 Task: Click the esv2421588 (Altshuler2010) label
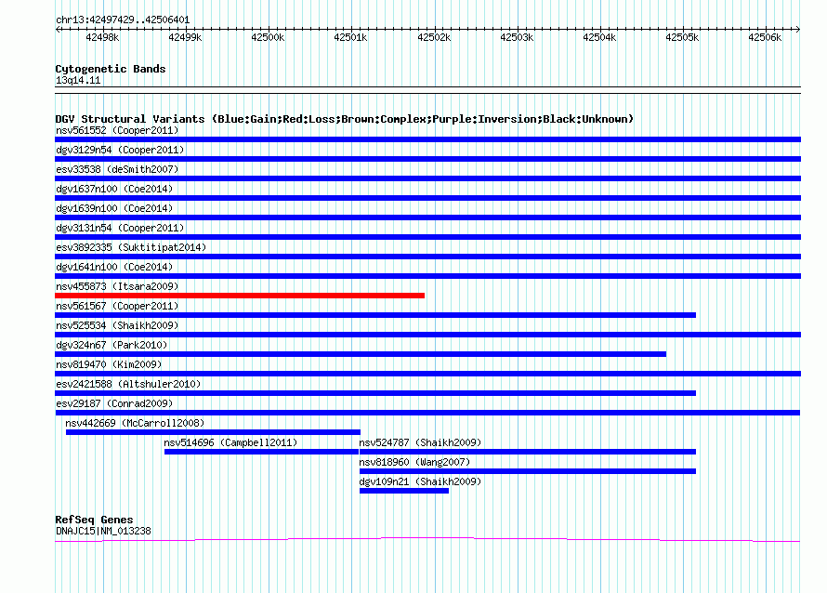pyautogui.click(x=128, y=384)
